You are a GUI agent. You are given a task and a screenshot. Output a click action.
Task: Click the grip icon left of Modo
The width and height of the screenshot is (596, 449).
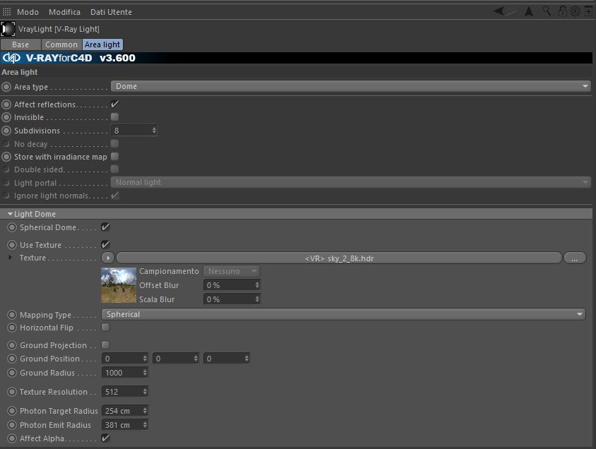6,12
